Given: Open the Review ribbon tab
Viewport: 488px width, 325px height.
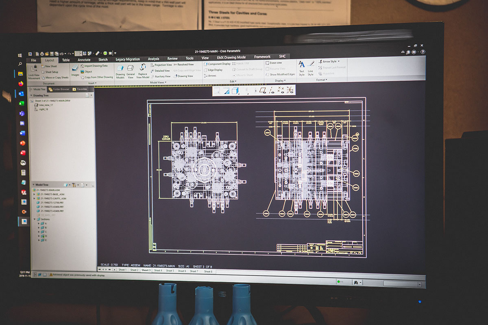Looking at the screenshot, I should [172, 58].
